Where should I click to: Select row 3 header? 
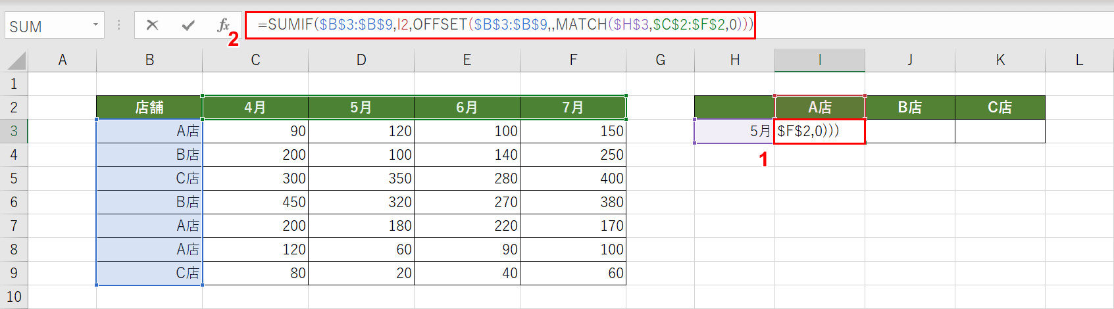point(14,131)
